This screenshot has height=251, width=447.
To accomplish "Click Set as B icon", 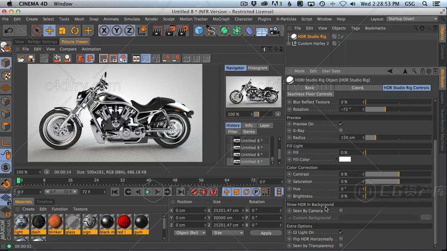I will (176, 58).
